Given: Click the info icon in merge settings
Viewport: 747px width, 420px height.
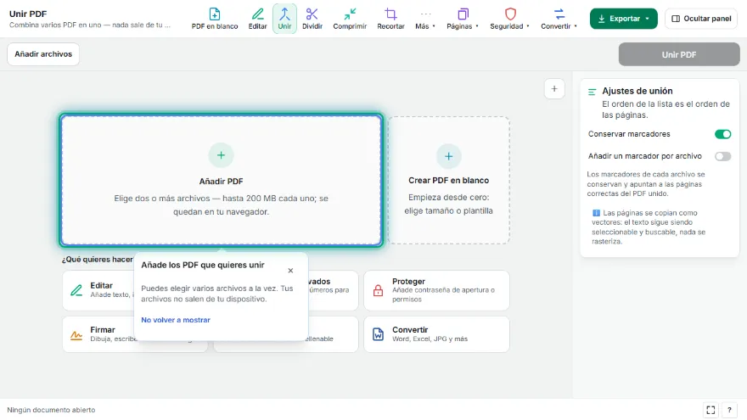Looking at the screenshot, I should point(596,213).
